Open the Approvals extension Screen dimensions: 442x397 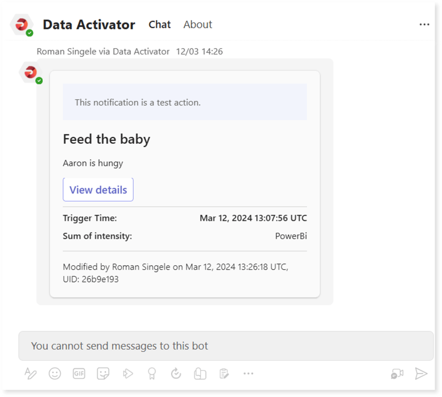[224, 373]
